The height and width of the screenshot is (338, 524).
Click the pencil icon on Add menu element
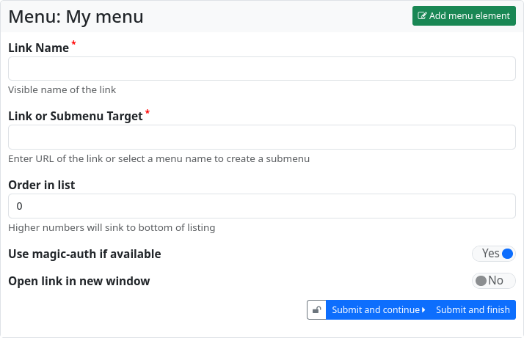click(422, 16)
